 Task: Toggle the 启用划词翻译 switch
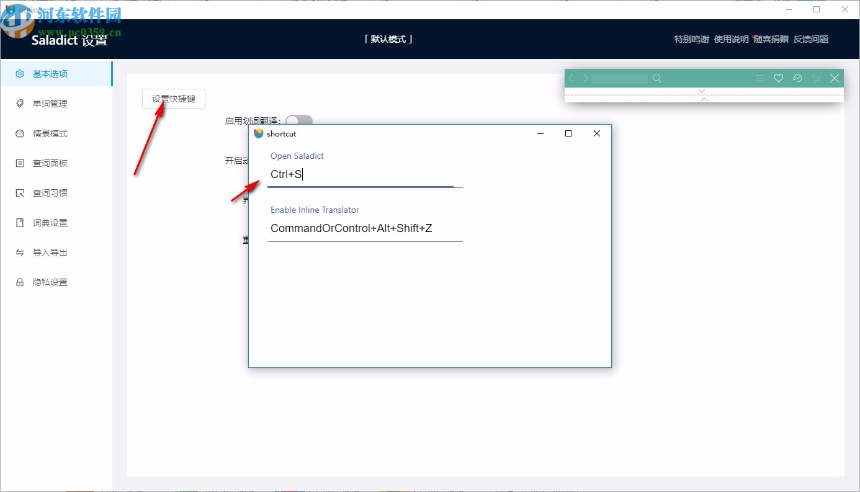tap(298, 121)
